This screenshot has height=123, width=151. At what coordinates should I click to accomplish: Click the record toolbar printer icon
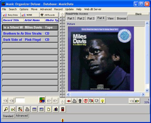pyautogui.click(x=74, y=101)
